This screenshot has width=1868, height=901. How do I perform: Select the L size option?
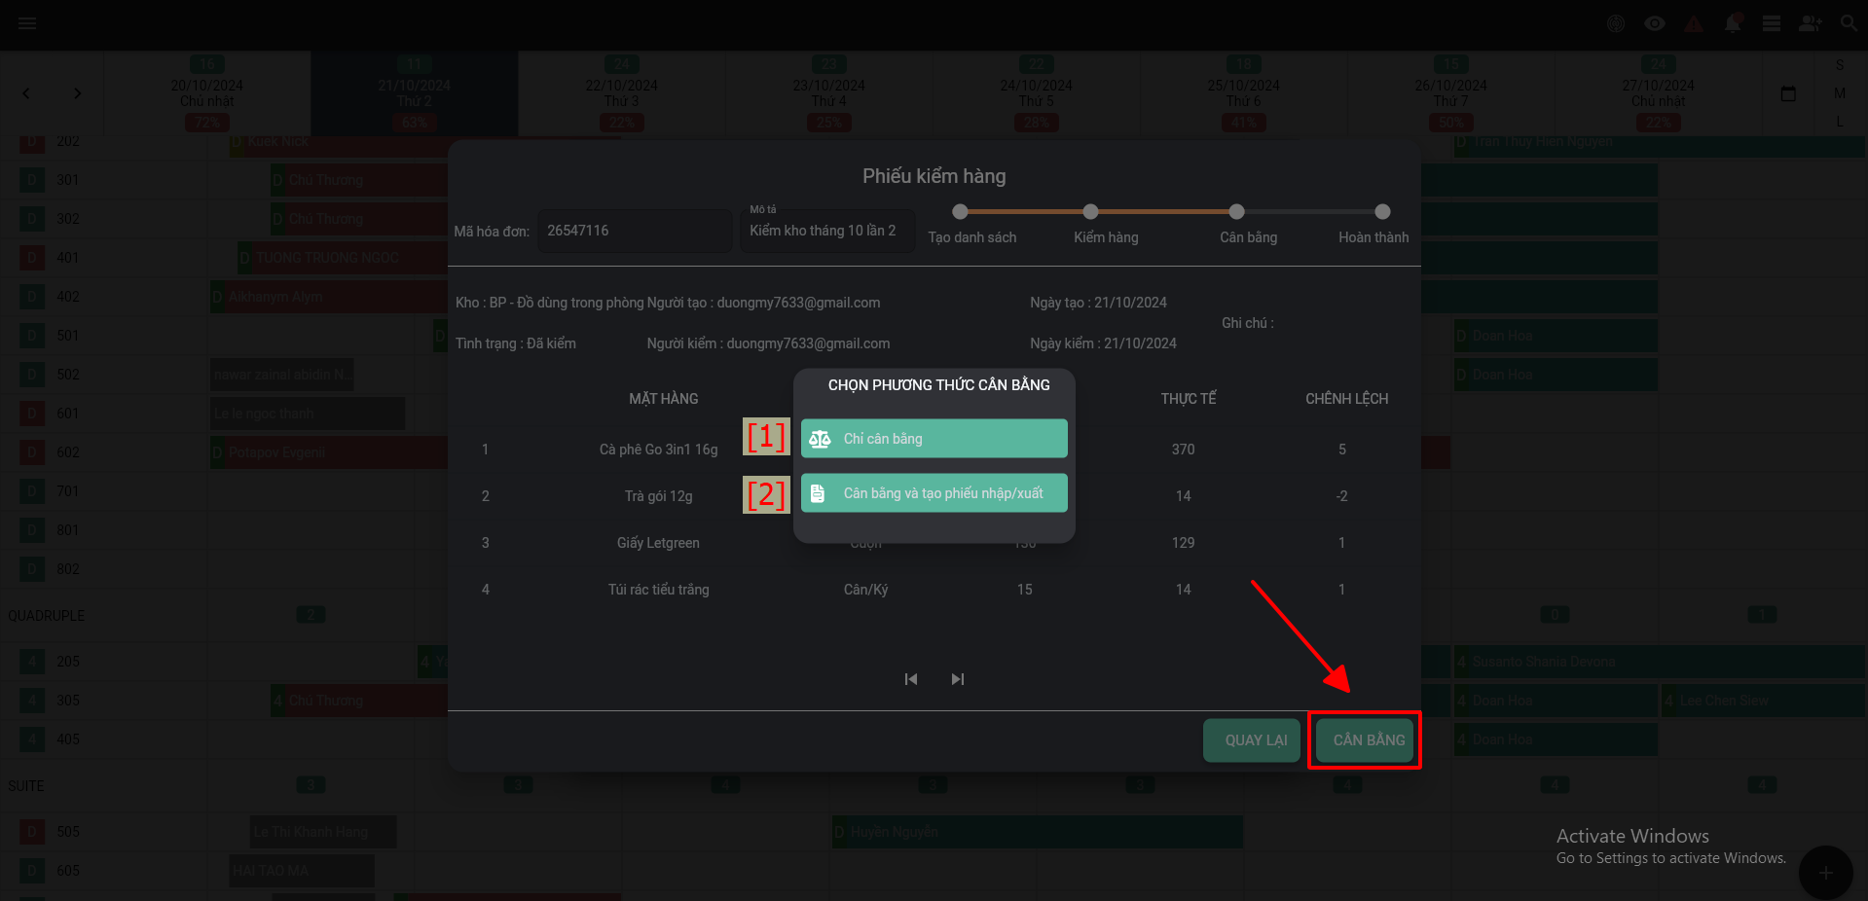[x=1840, y=122]
